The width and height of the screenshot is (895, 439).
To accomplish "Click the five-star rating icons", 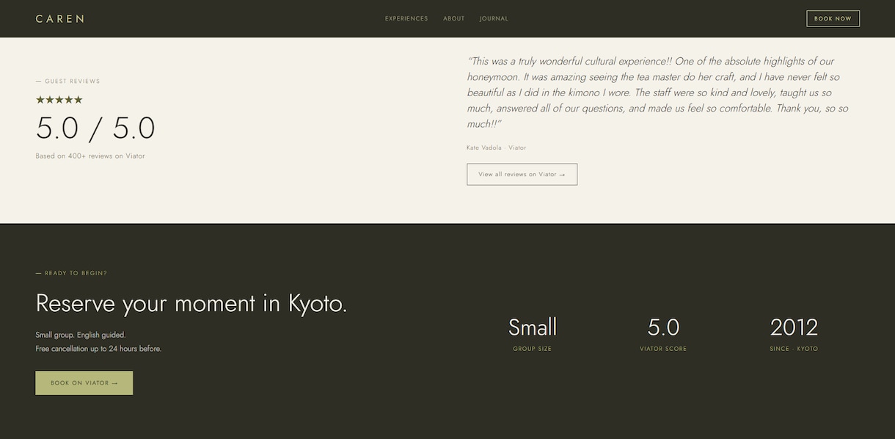I will [59, 99].
